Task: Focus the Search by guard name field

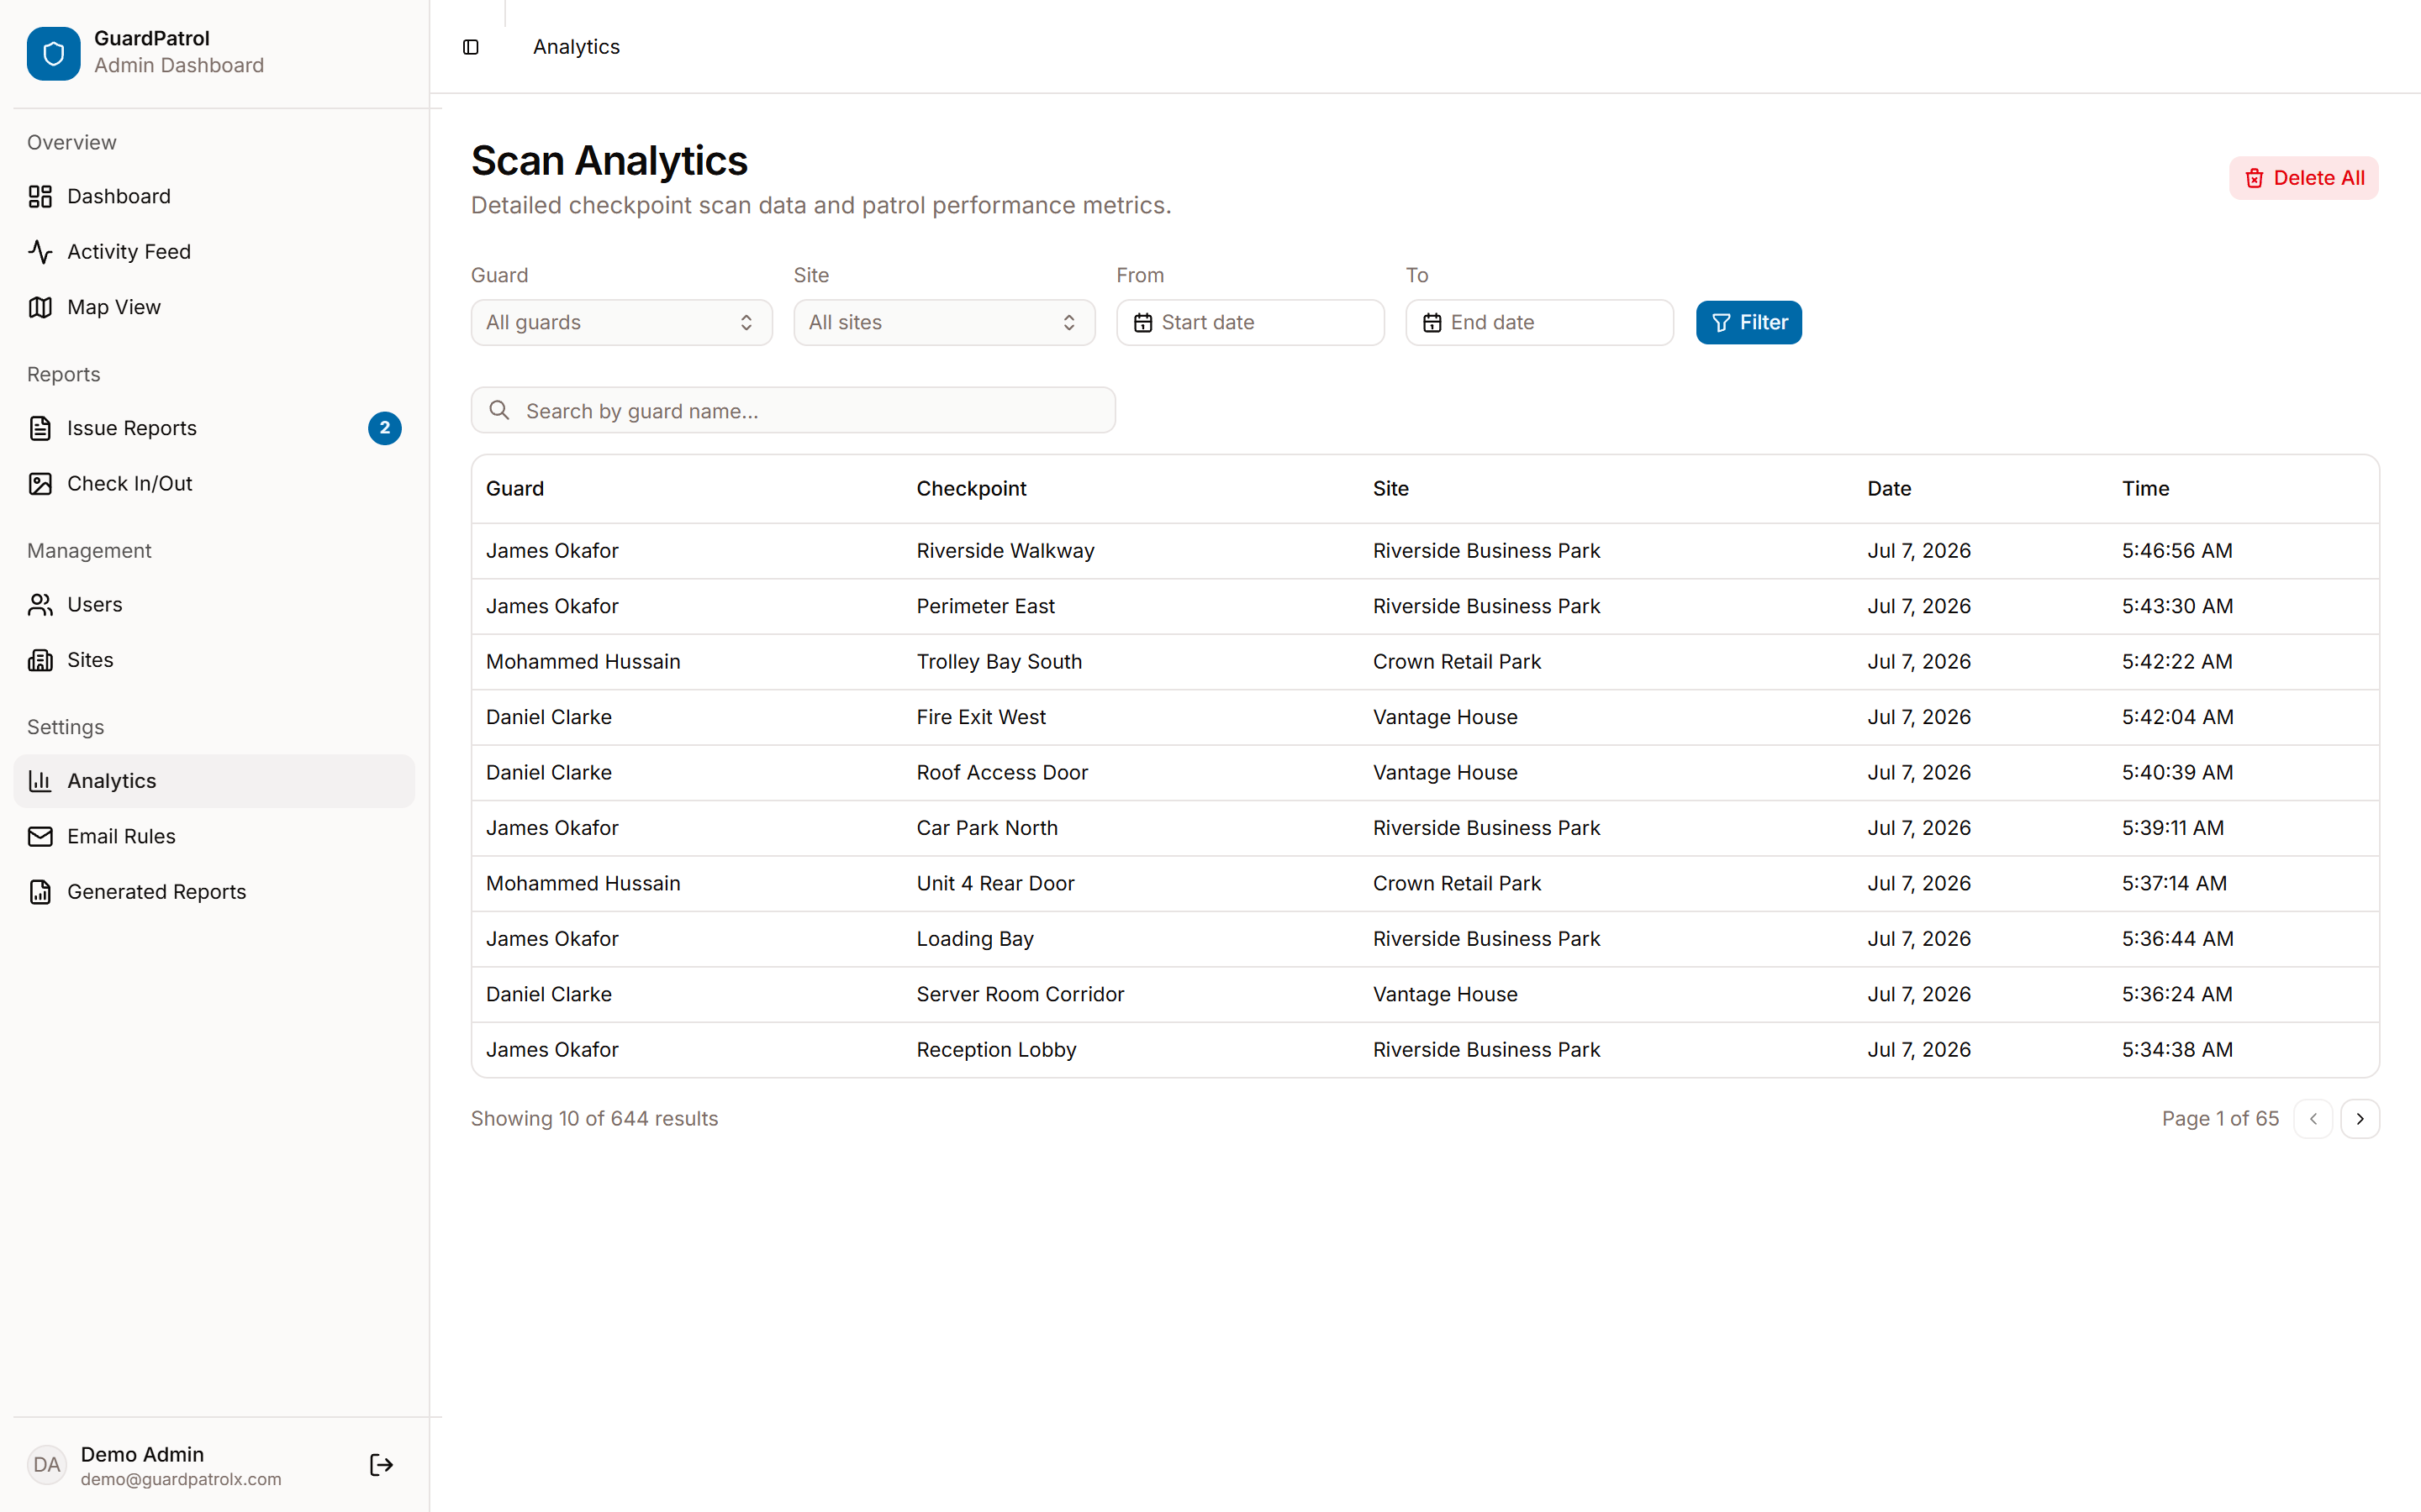Action: point(794,410)
